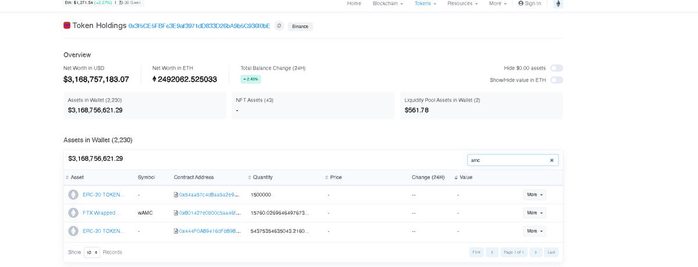Sort the table by the Asset column

tap(74, 177)
